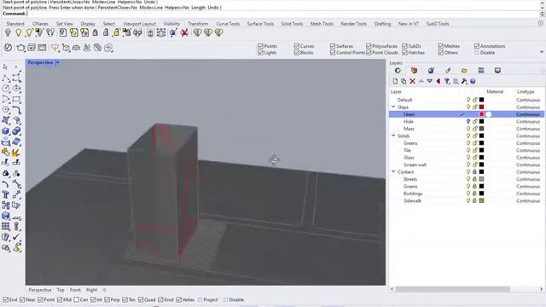Viewport: 546px width, 307px height.
Task: Toggle visibility bulb of the Hide layer
Action: [x=468, y=121]
